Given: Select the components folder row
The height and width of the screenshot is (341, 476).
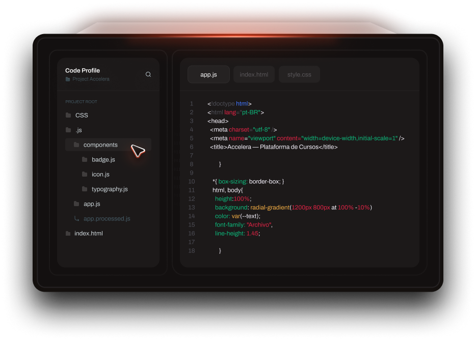Looking at the screenshot, I should click(108, 145).
